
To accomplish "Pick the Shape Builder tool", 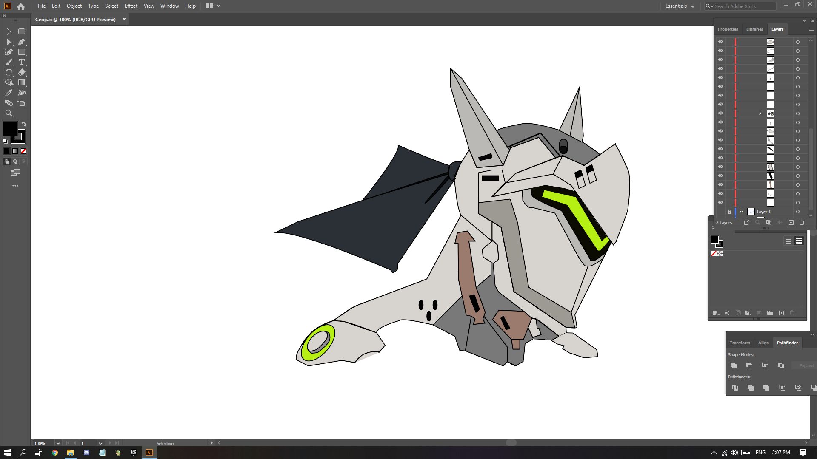I will [x=9, y=103].
